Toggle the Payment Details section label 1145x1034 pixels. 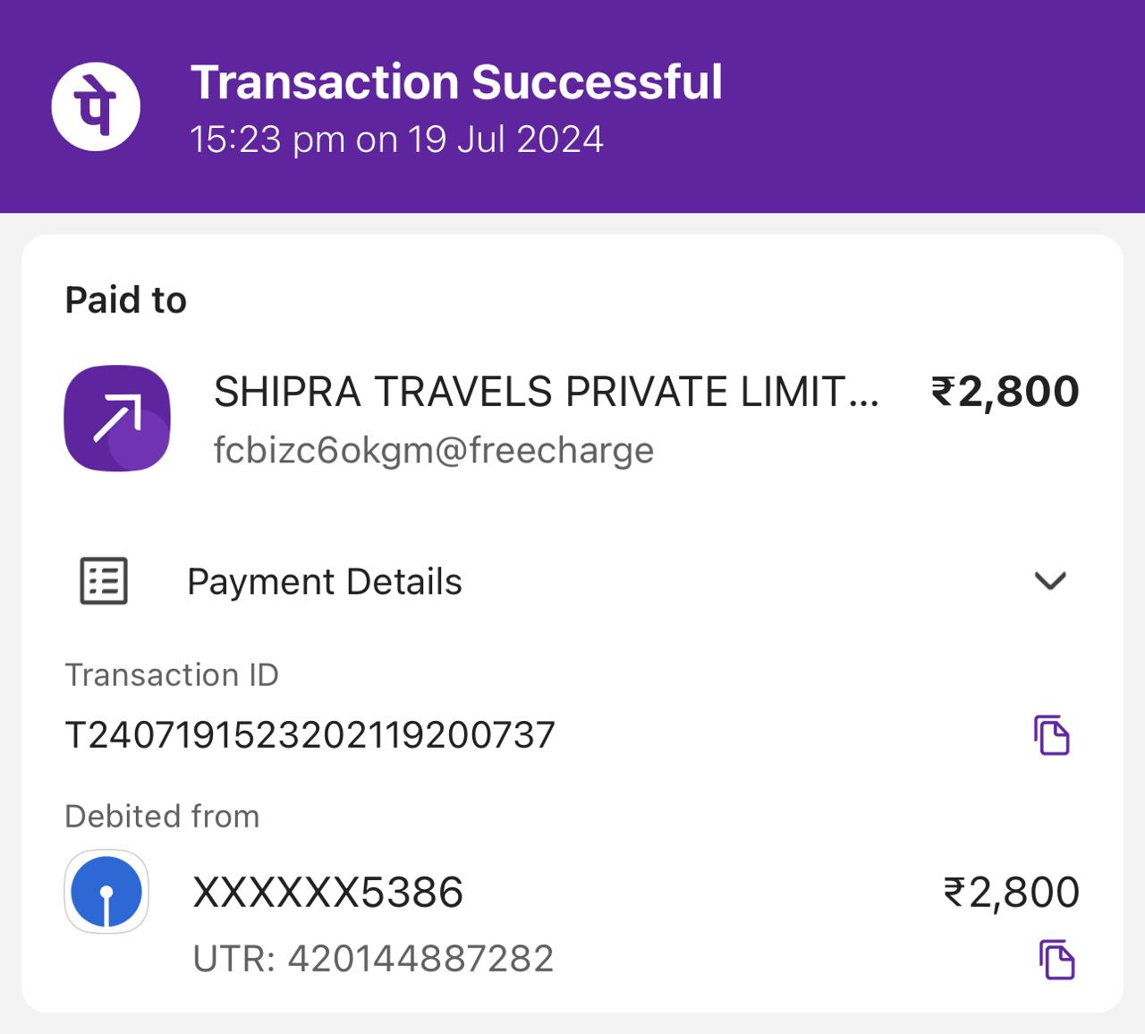pyautogui.click(x=325, y=581)
